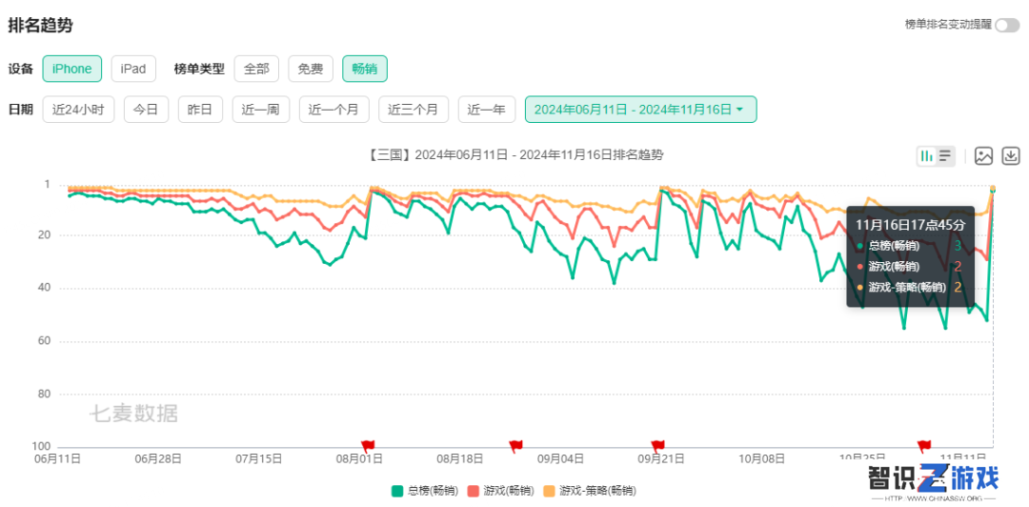1029x507 pixels.
Task: Open the date range dropdown
Action: [x=640, y=110]
